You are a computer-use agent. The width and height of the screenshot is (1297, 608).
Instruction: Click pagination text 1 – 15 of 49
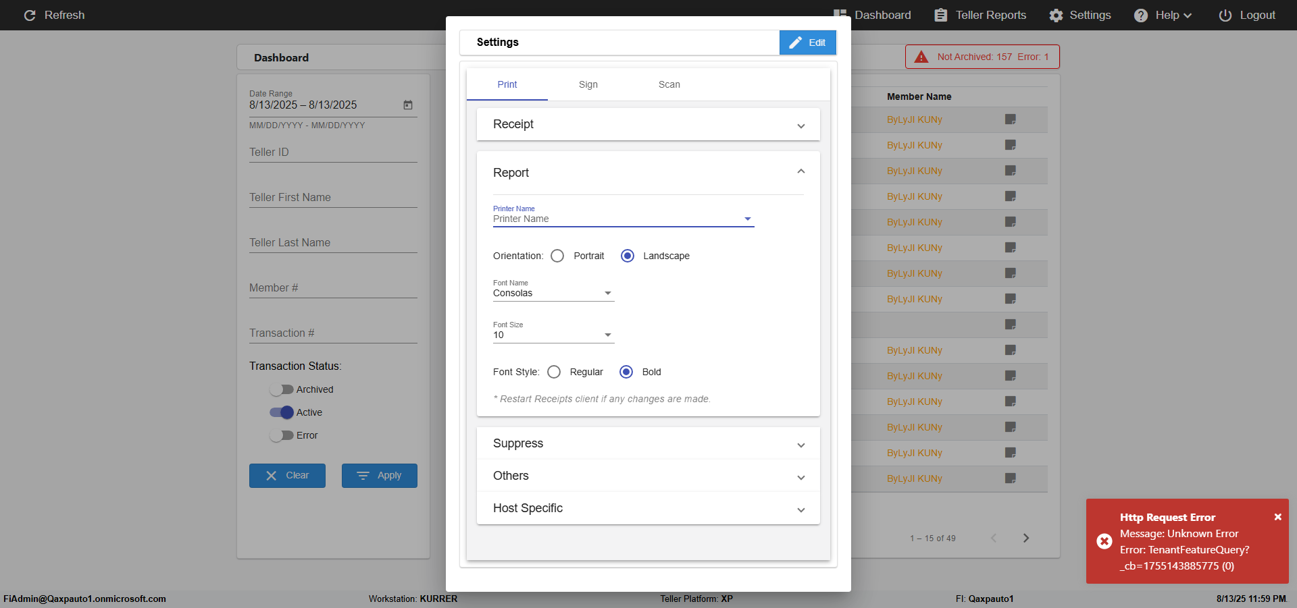point(932,538)
